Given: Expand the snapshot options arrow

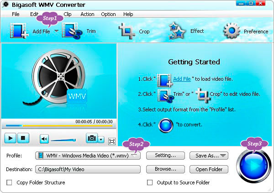Looking at the screenshot, I should [x=101, y=140].
